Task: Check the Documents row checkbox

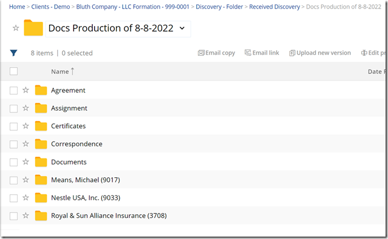Action: [13, 162]
